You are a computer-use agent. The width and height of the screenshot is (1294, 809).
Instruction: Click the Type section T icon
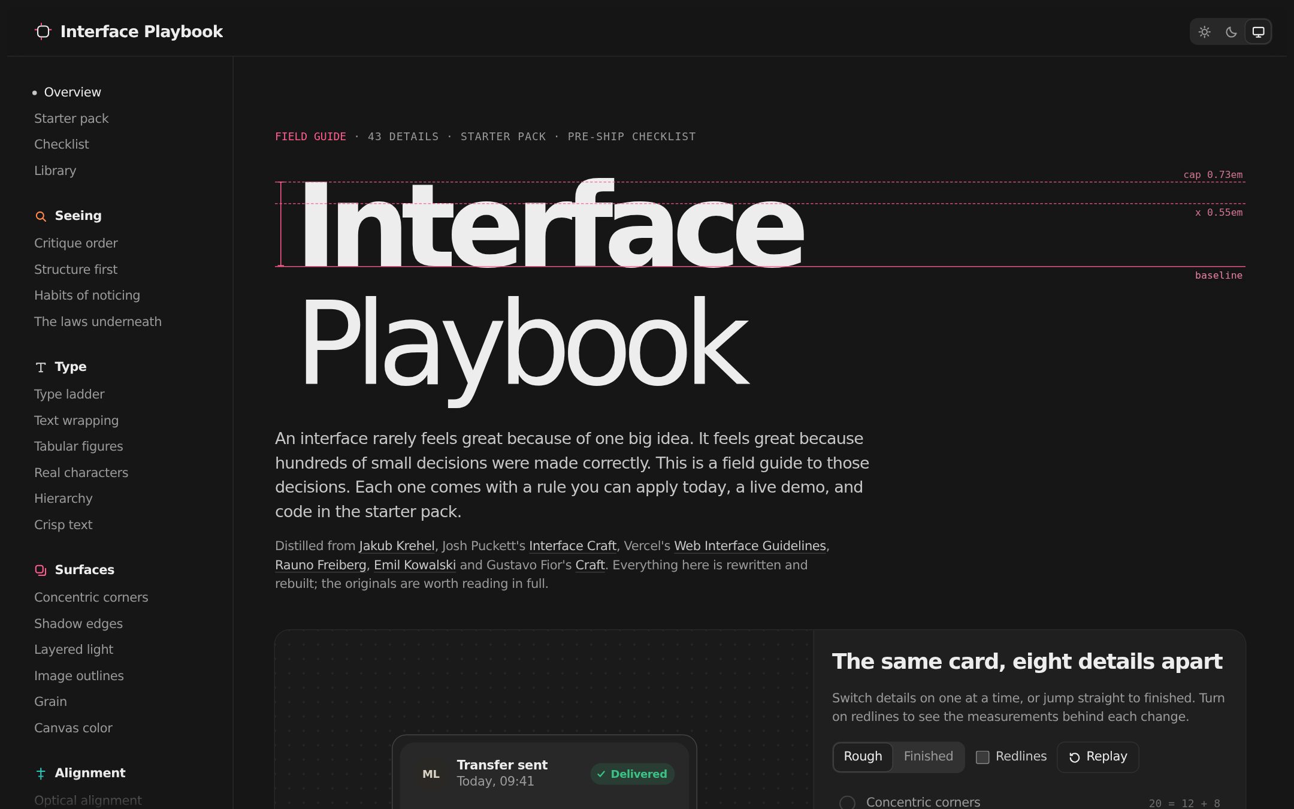41,367
